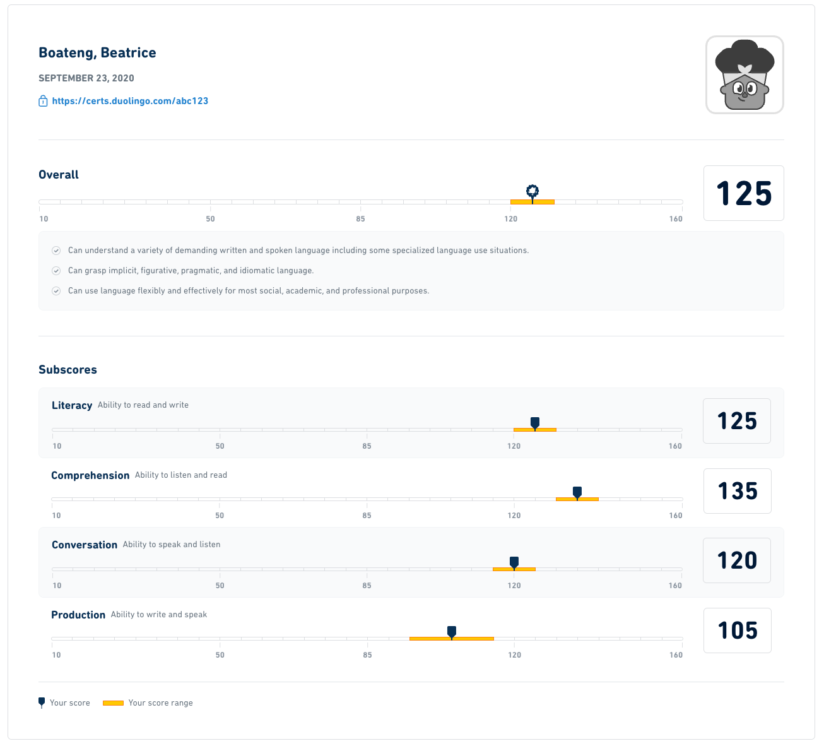Screen dimensions: 824x746
Task: Click the Overall 125 score box
Action: tap(743, 193)
